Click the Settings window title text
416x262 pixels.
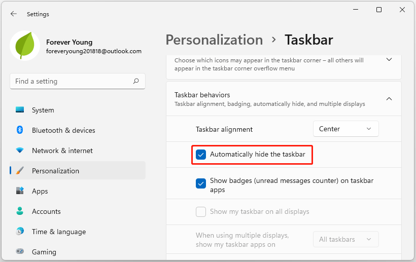click(38, 14)
